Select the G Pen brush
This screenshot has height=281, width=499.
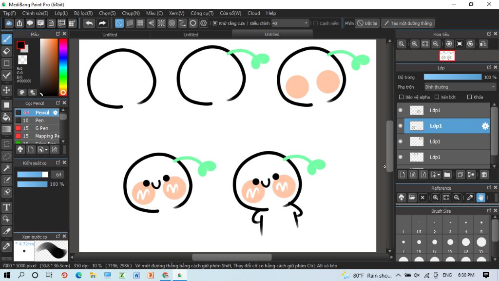(37, 128)
